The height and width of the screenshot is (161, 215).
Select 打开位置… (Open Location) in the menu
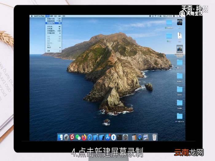click(x=53, y=29)
